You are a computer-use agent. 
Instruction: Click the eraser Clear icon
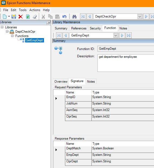point(35,16)
